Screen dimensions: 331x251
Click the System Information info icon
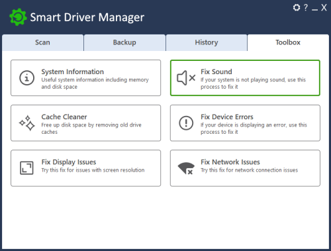pos(26,77)
